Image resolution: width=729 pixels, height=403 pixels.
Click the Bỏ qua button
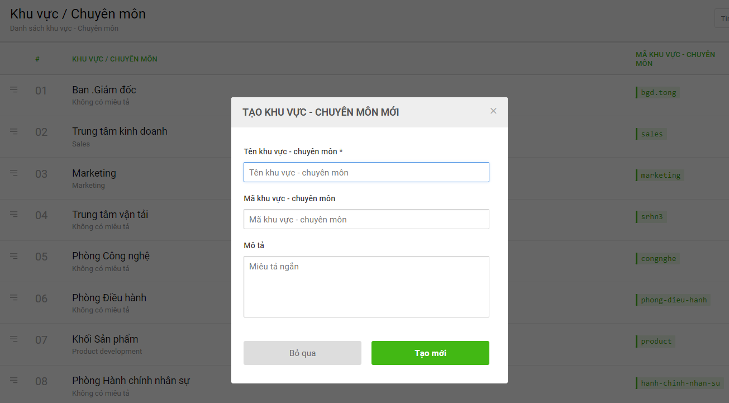tap(302, 353)
